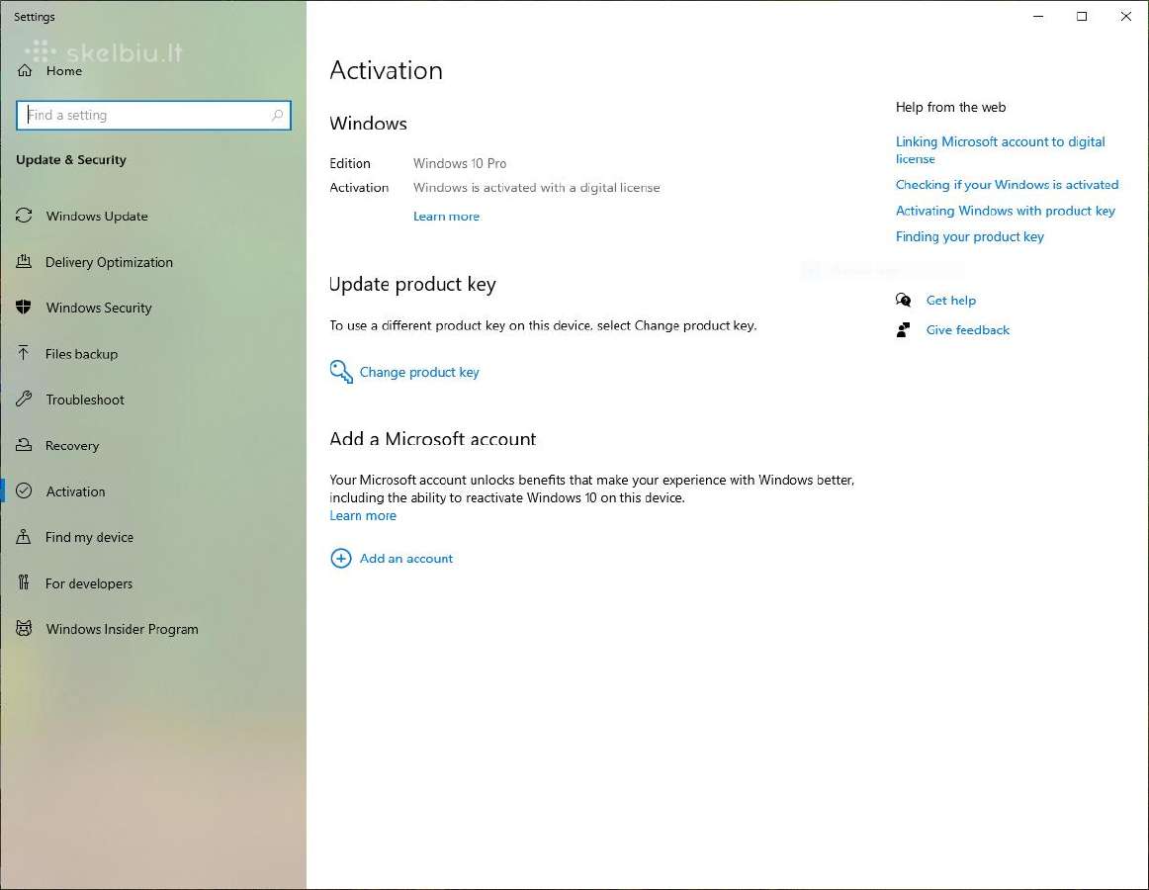Click the Windows Update sync icon
Image resolution: width=1149 pixels, height=890 pixels.
24,216
